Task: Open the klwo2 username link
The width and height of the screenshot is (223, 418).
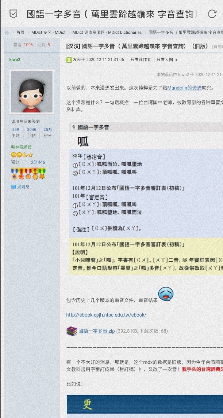Action: pos(15,59)
